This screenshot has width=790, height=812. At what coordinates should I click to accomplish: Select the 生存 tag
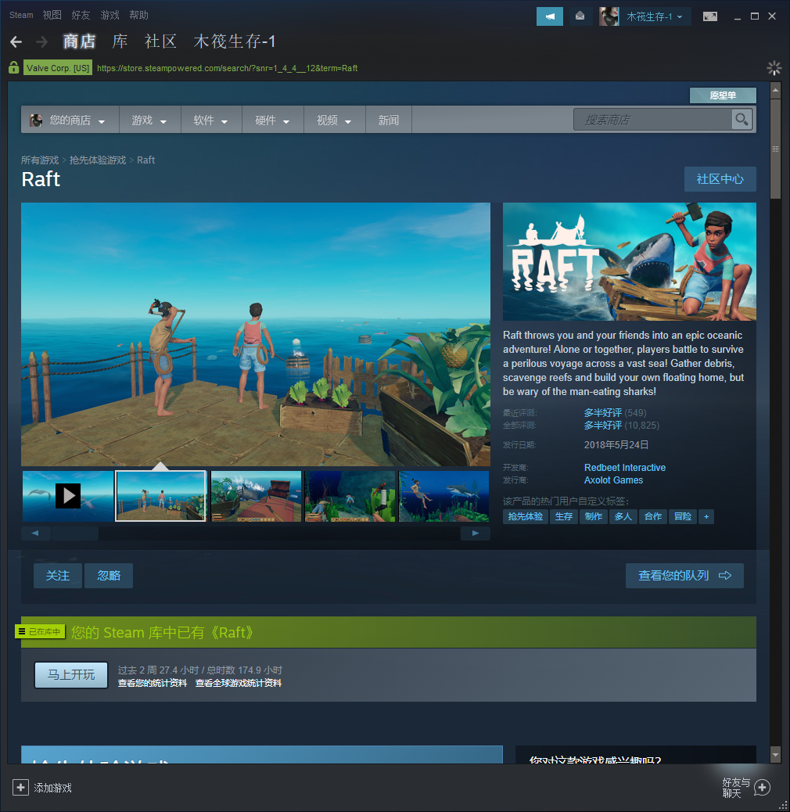564,516
